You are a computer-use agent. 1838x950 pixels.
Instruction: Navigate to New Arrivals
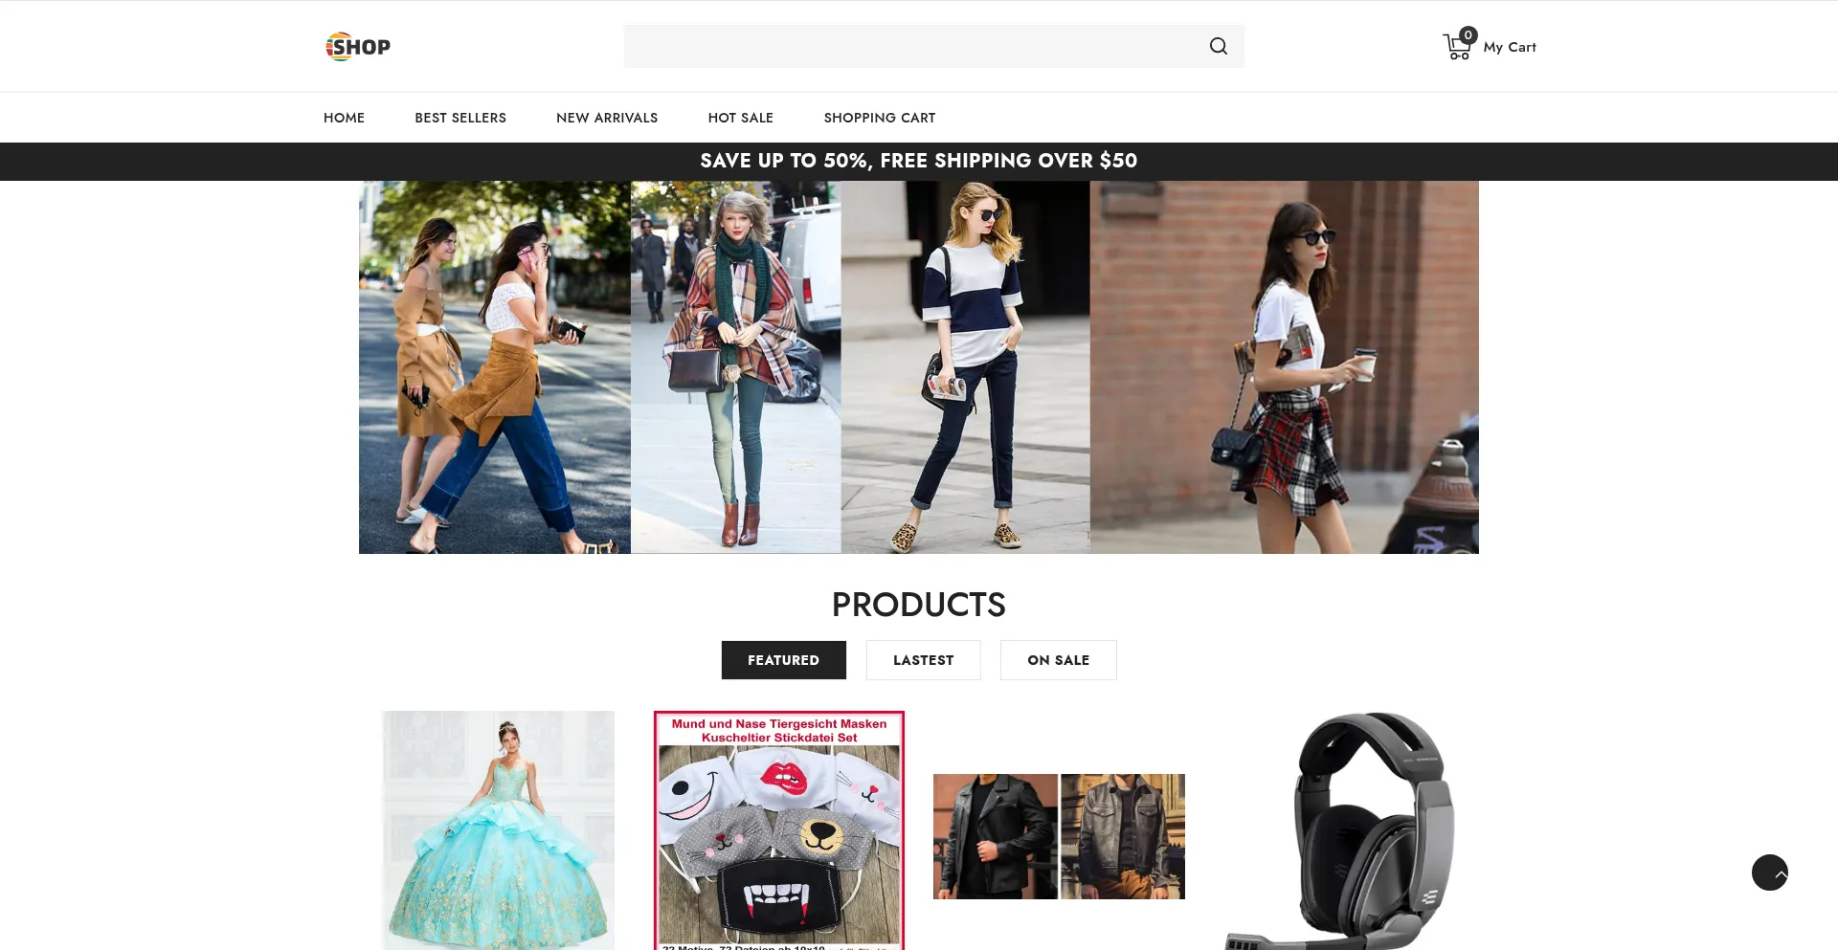607,118
